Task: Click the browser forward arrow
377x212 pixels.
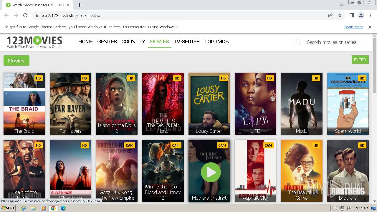Action: pyautogui.click(x=16, y=15)
